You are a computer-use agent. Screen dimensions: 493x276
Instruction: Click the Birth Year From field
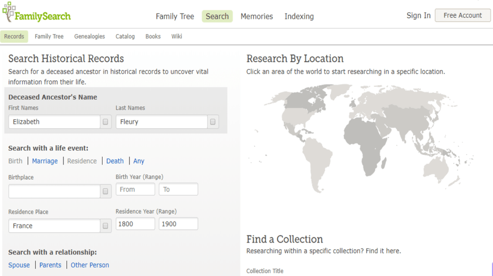pyautogui.click(x=135, y=189)
